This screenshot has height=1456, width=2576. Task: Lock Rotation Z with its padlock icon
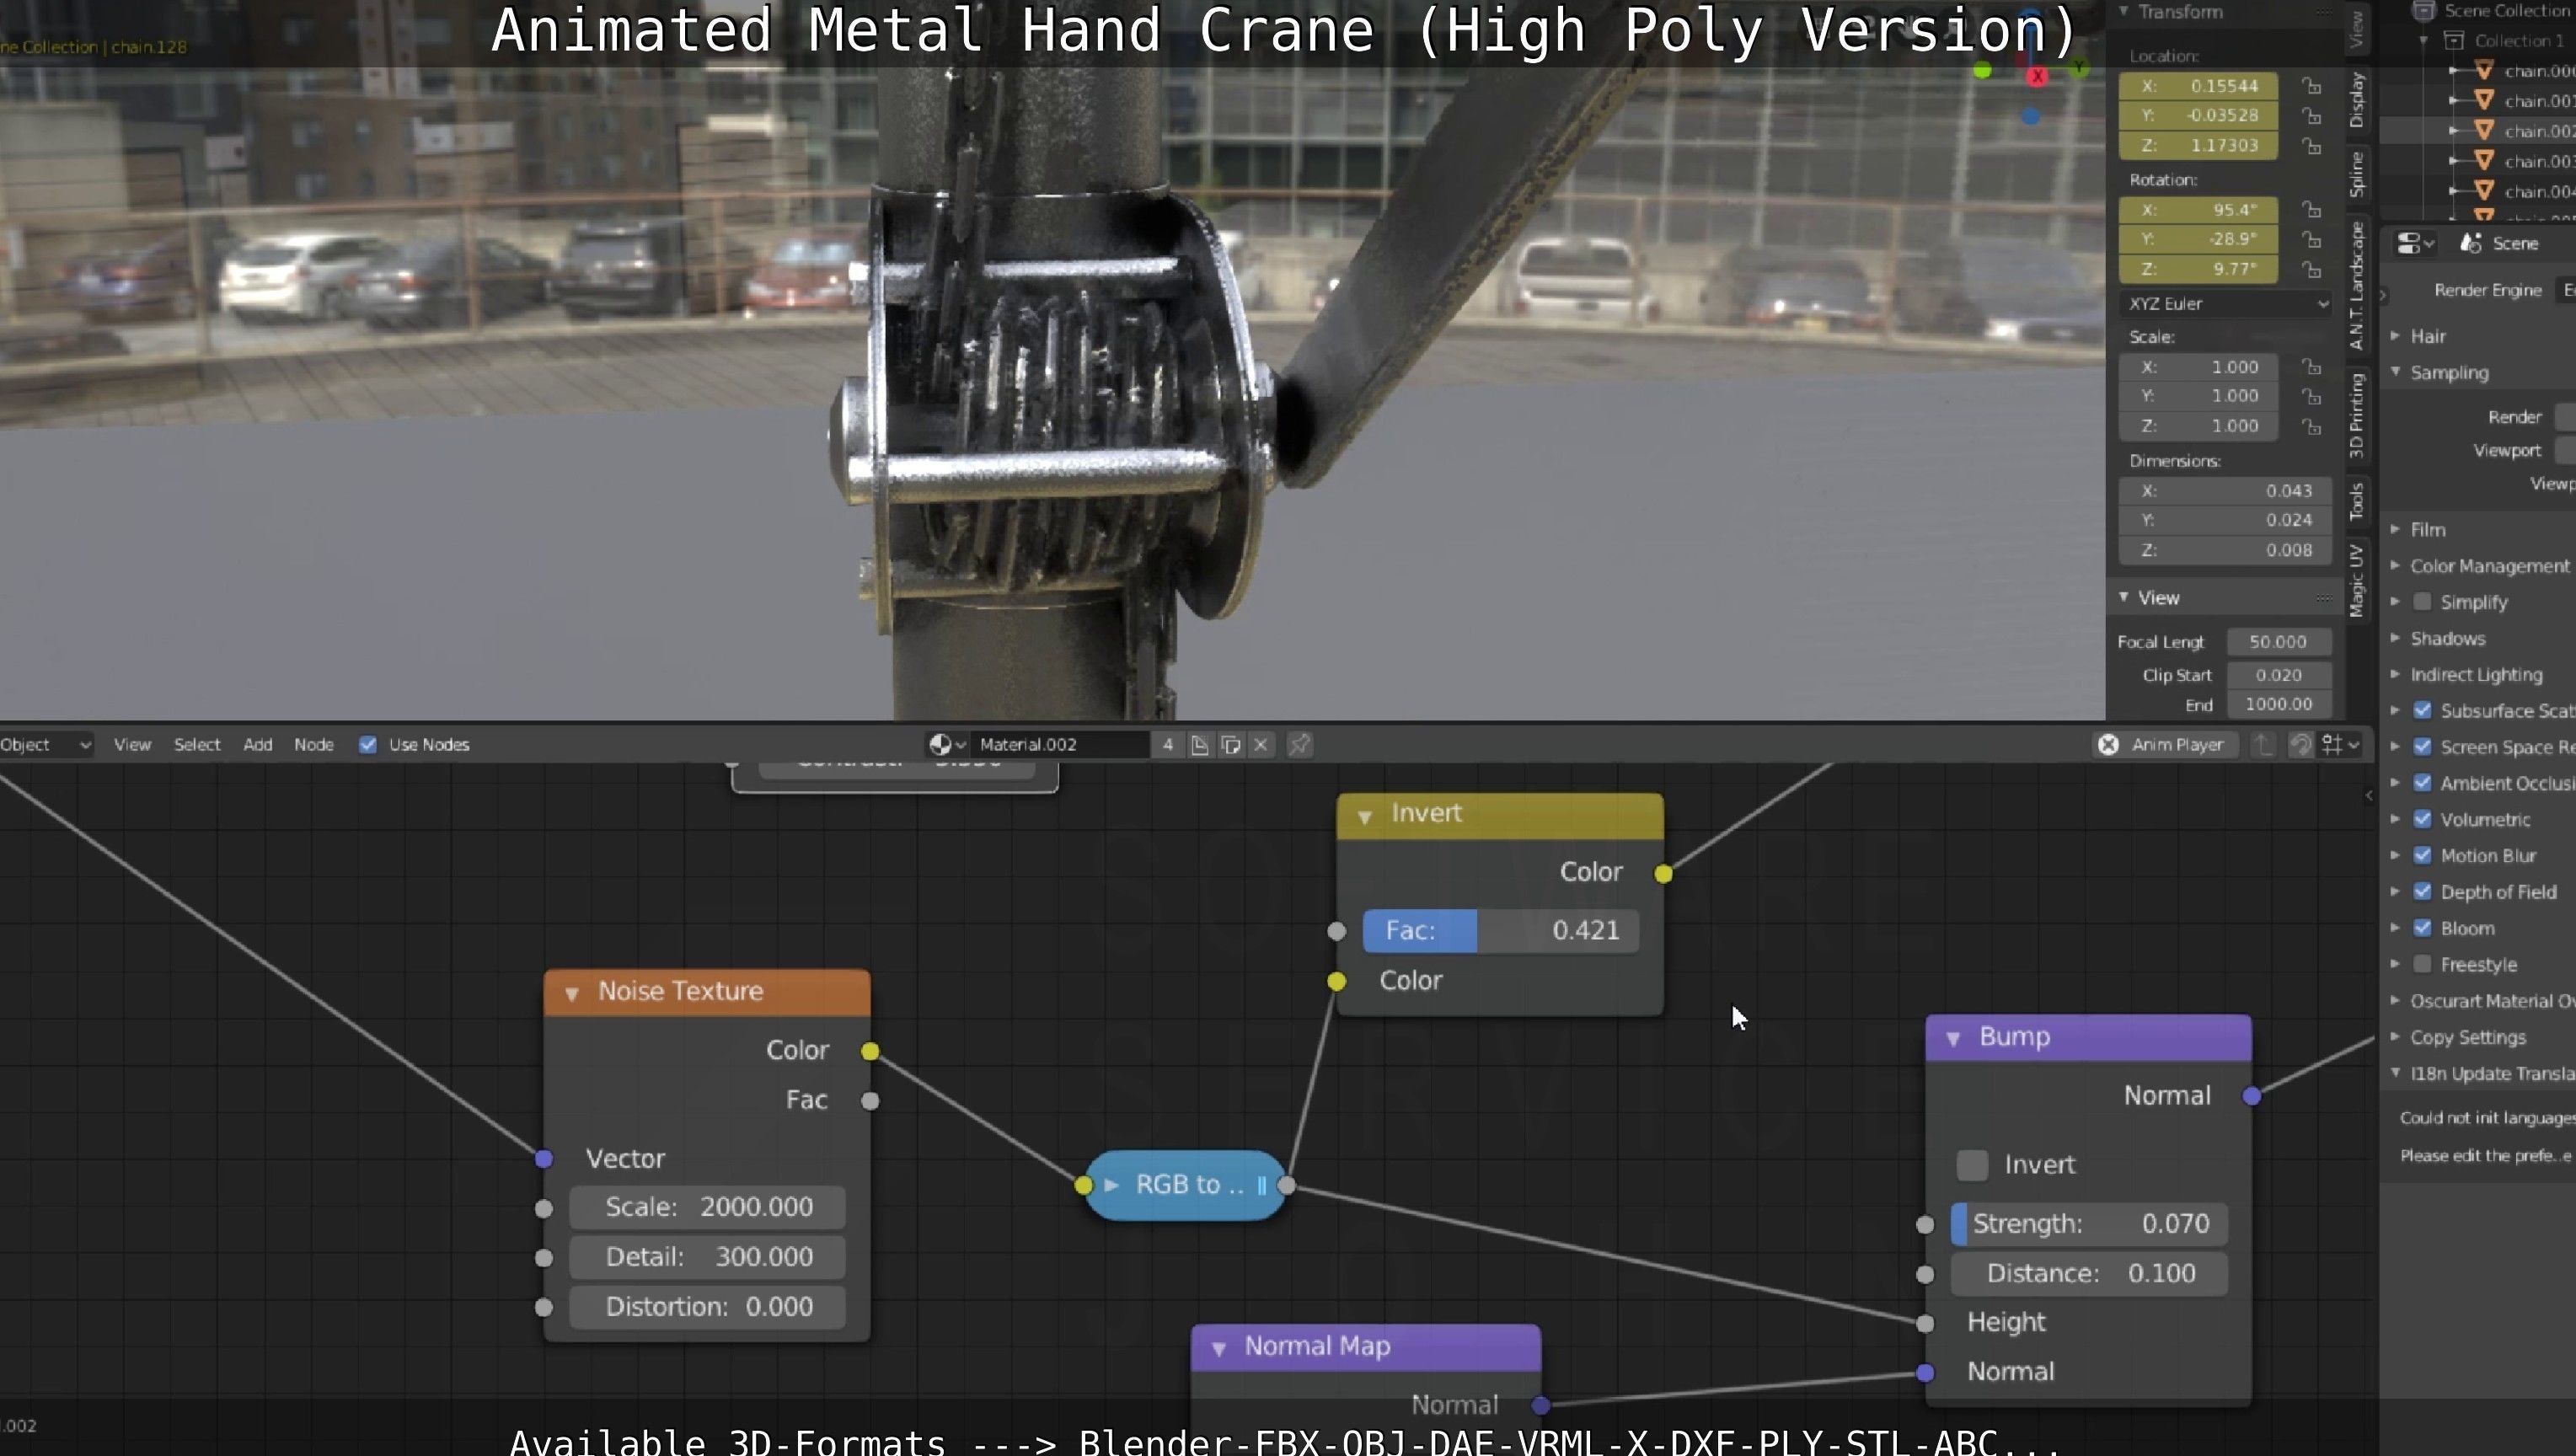point(2311,269)
